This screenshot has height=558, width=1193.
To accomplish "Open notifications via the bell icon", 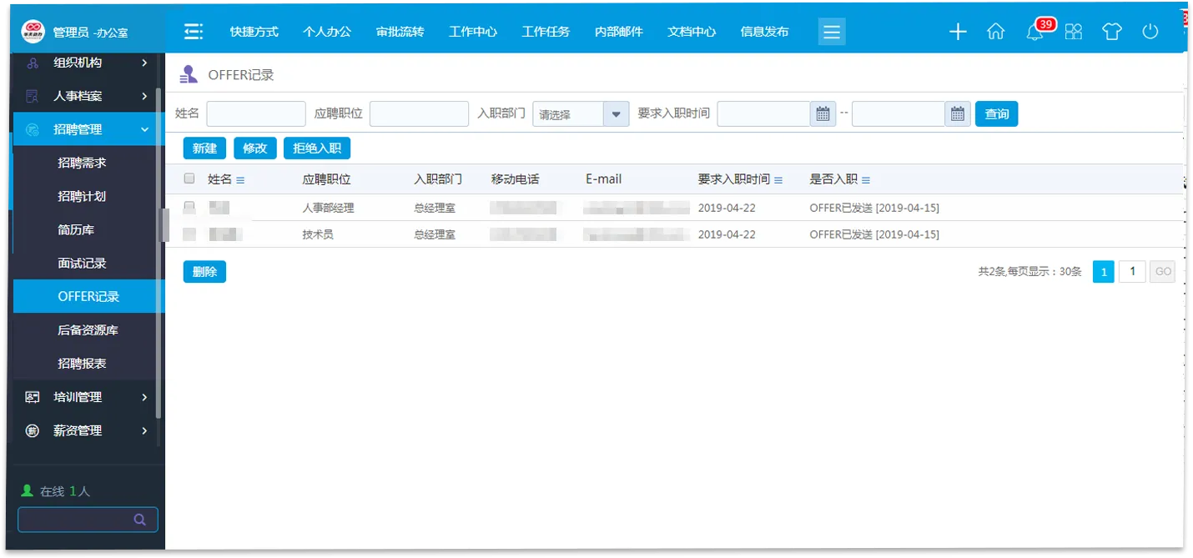I will (1034, 31).
